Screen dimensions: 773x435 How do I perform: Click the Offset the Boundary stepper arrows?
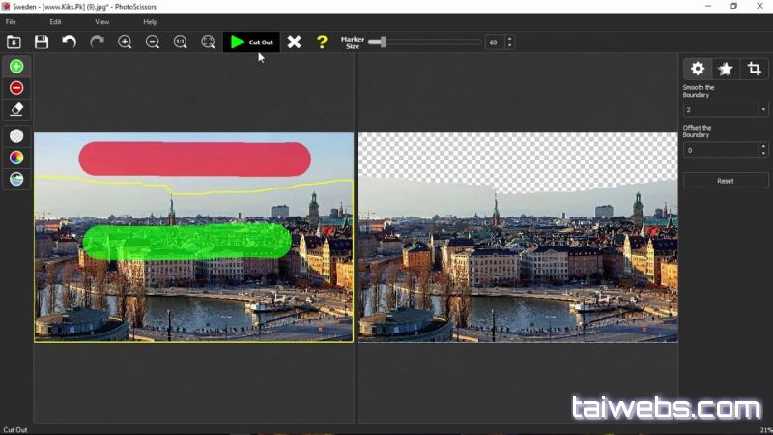click(x=763, y=150)
